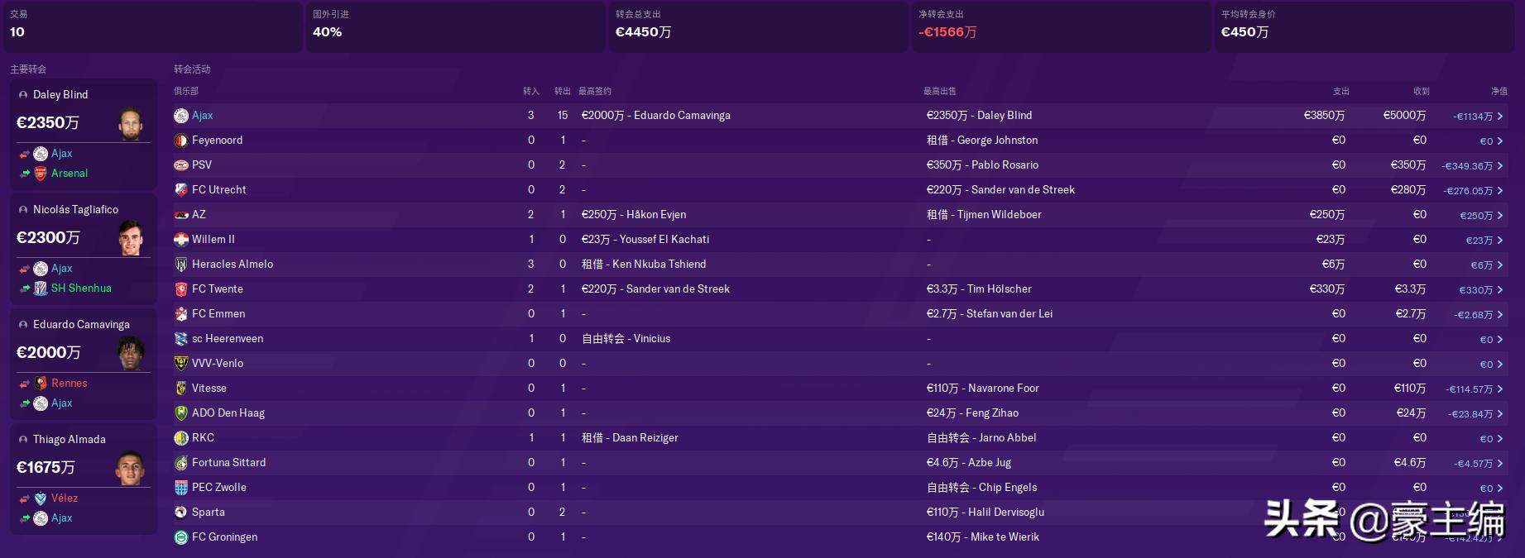Click Eduardo Camavinga player portrait

point(130,354)
